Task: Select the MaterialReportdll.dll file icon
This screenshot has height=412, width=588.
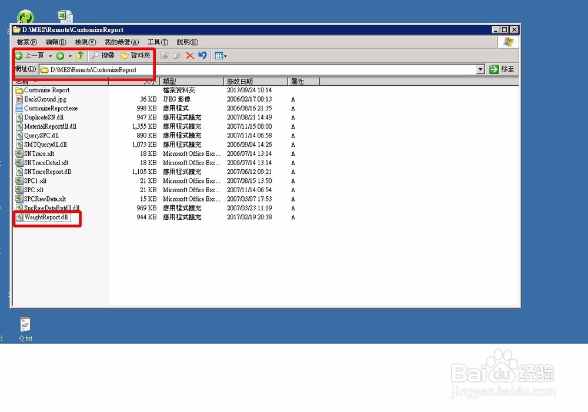Action: [19, 126]
